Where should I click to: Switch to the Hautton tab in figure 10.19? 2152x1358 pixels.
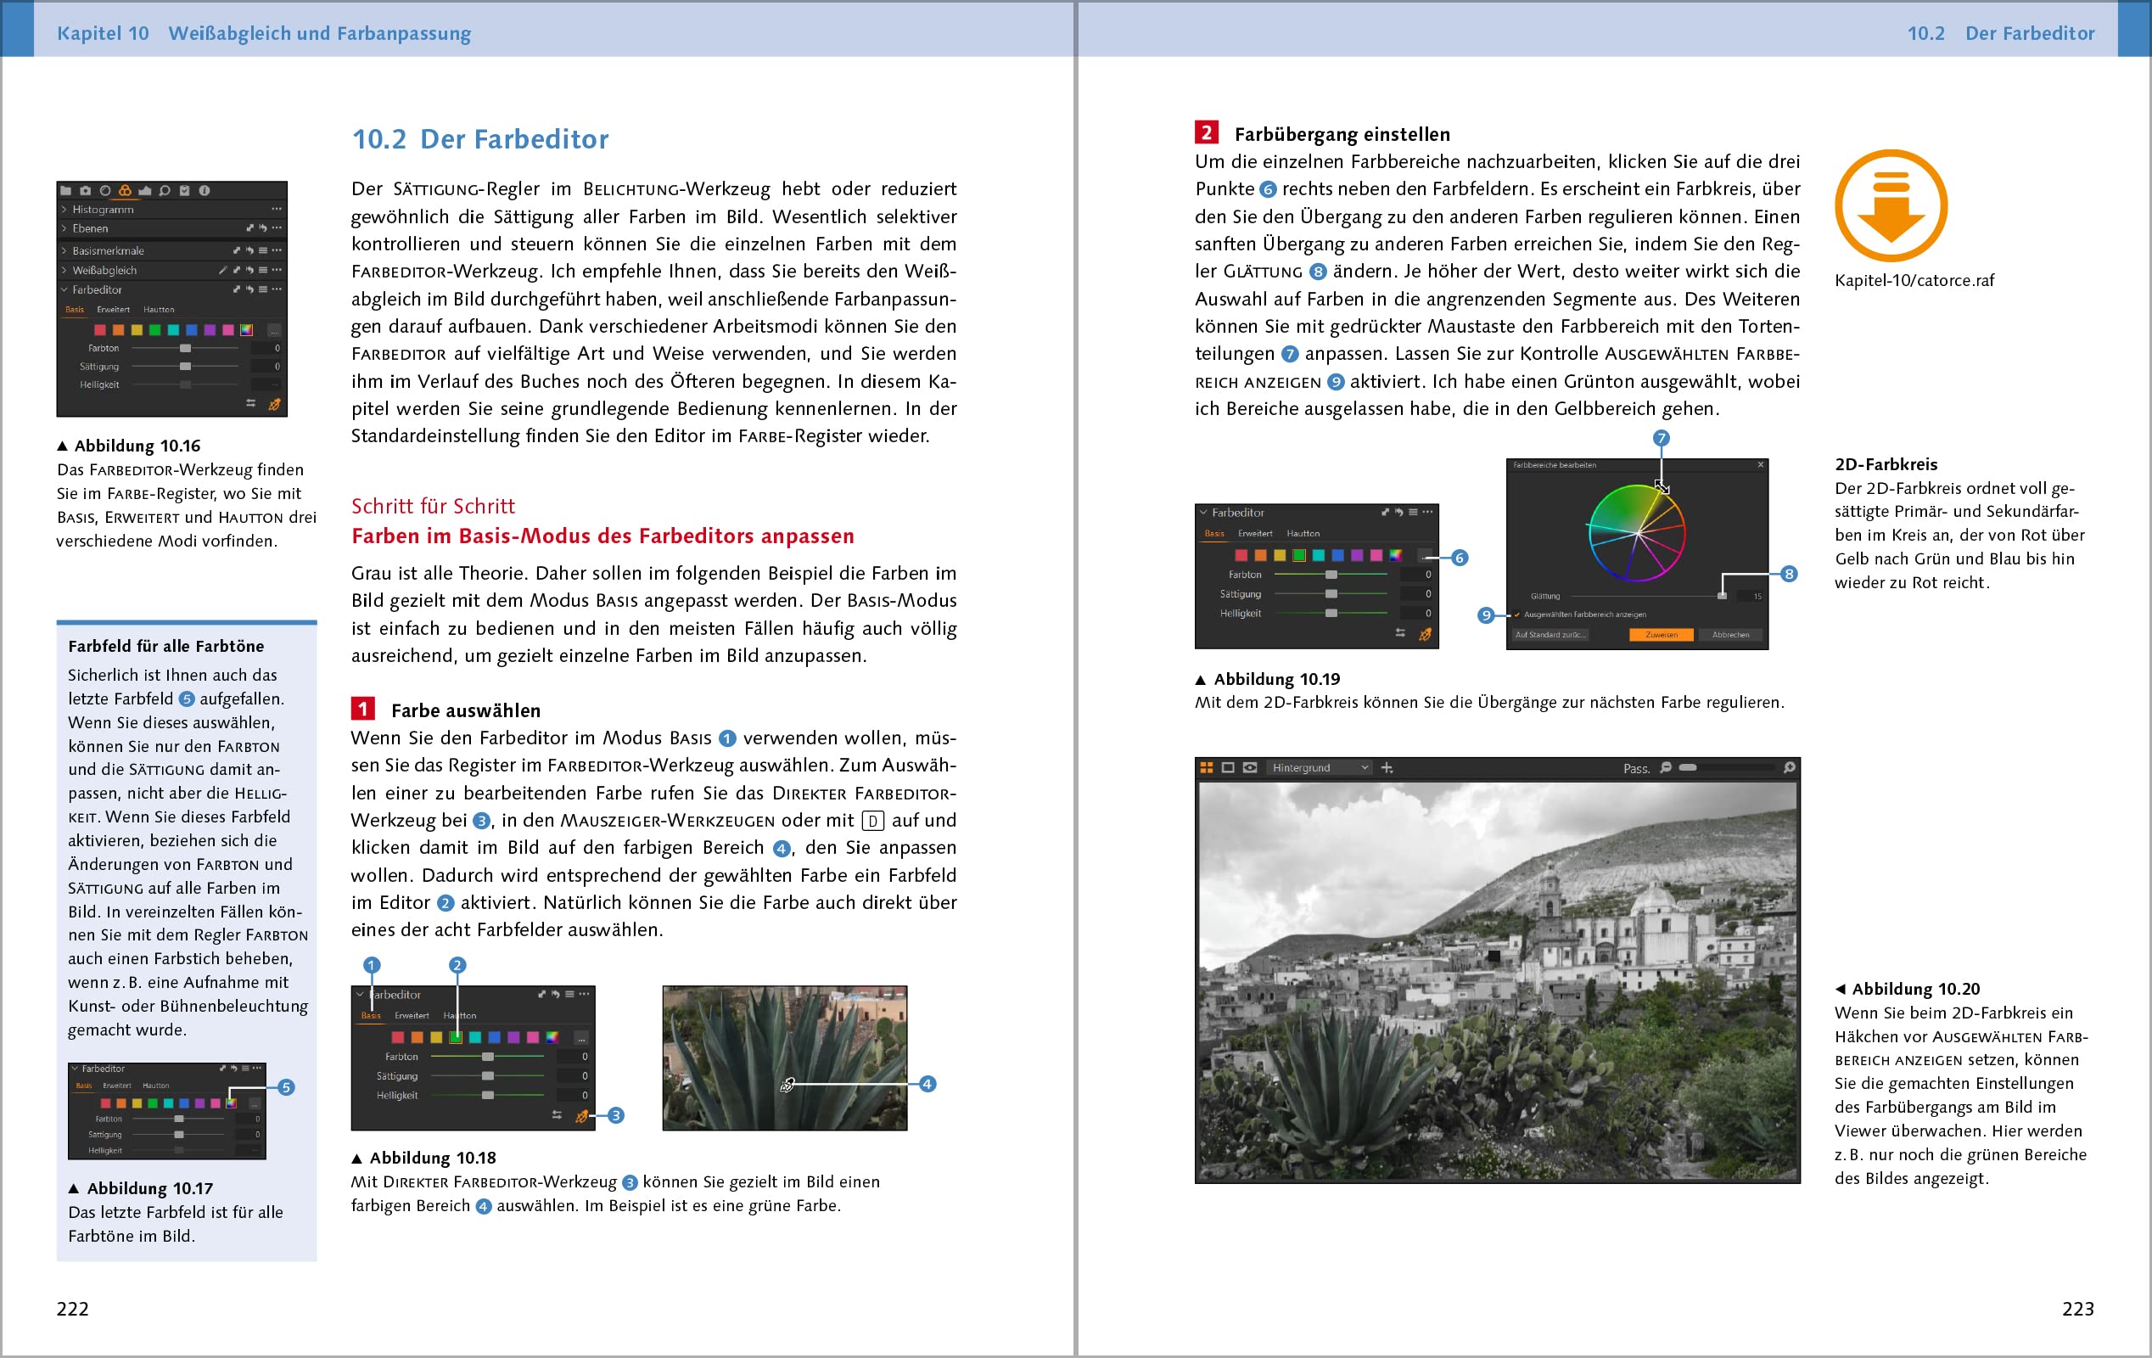1303,534
